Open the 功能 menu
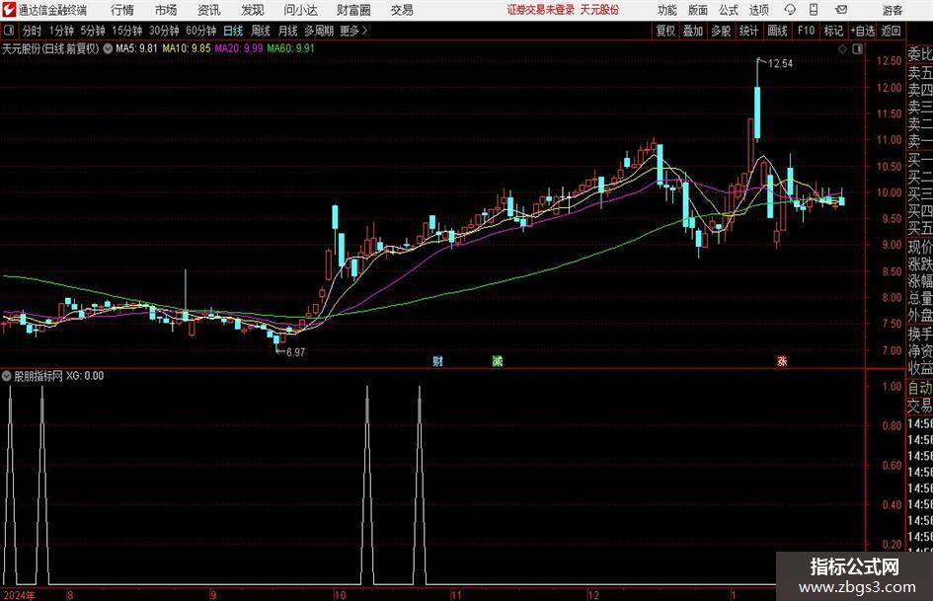 coord(667,10)
